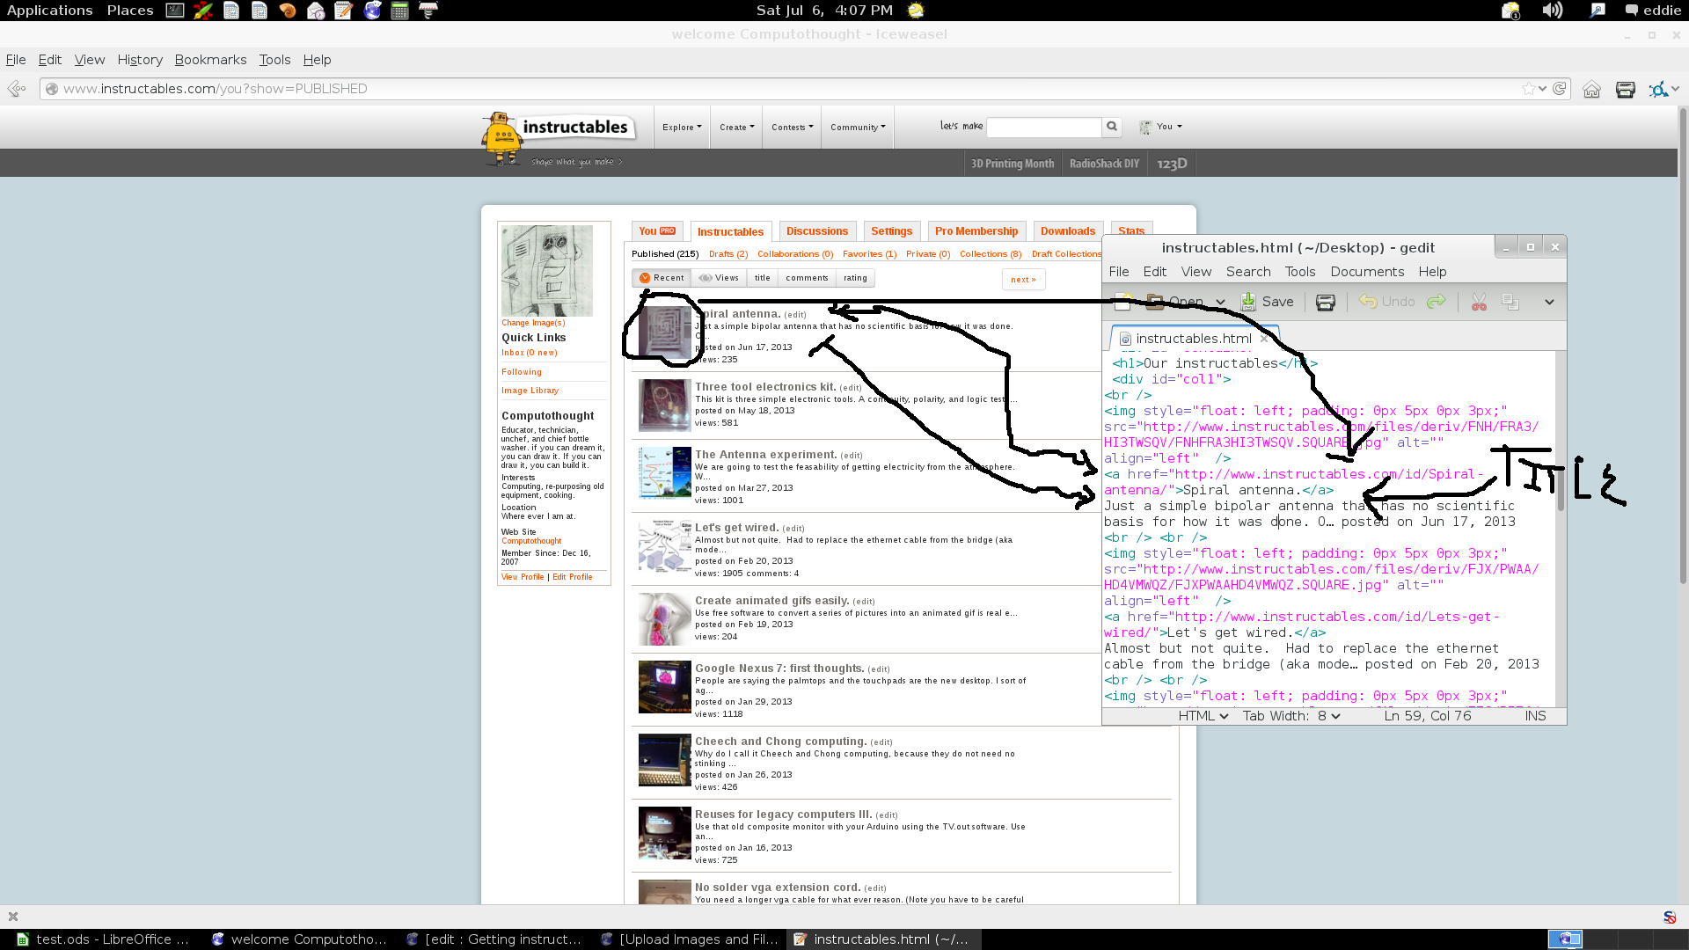
Task: Bookmark this page with the star icon
Action: tap(1529, 89)
